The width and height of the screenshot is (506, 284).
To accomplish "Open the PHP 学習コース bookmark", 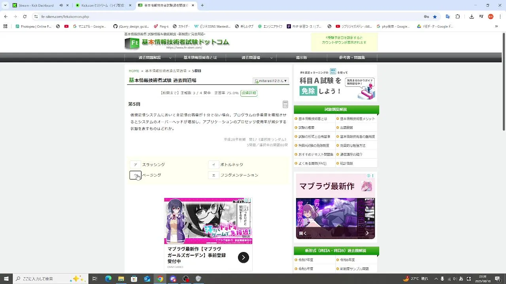I will tap(304, 26).
